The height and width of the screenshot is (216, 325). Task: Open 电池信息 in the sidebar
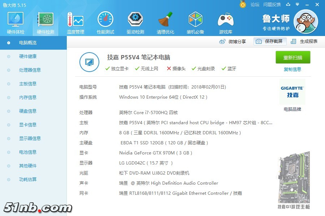pos(28,152)
